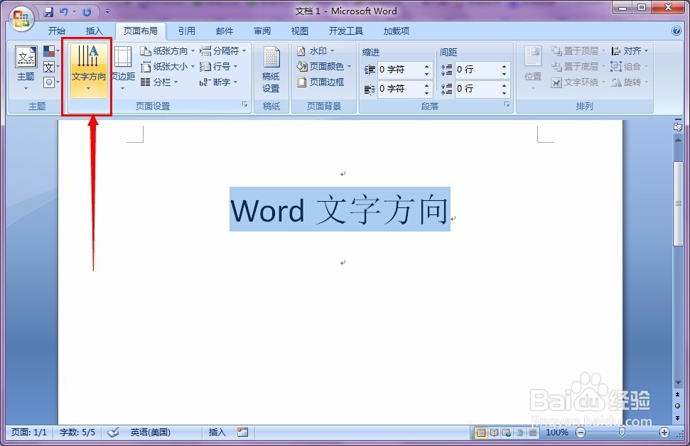This screenshot has height=446, width=690.
Task: Open the 邮件 tab
Action: tap(225, 31)
